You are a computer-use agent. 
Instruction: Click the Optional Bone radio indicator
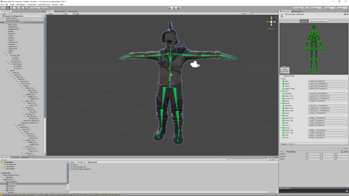pyautogui.click(x=282, y=76)
